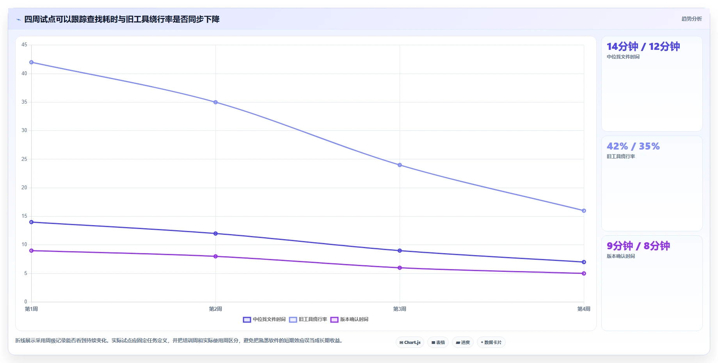
Task: Click the Chart.js tag chip
Action: pos(410,342)
